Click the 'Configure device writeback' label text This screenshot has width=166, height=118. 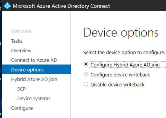pyautogui.click(x=120, y=75)
